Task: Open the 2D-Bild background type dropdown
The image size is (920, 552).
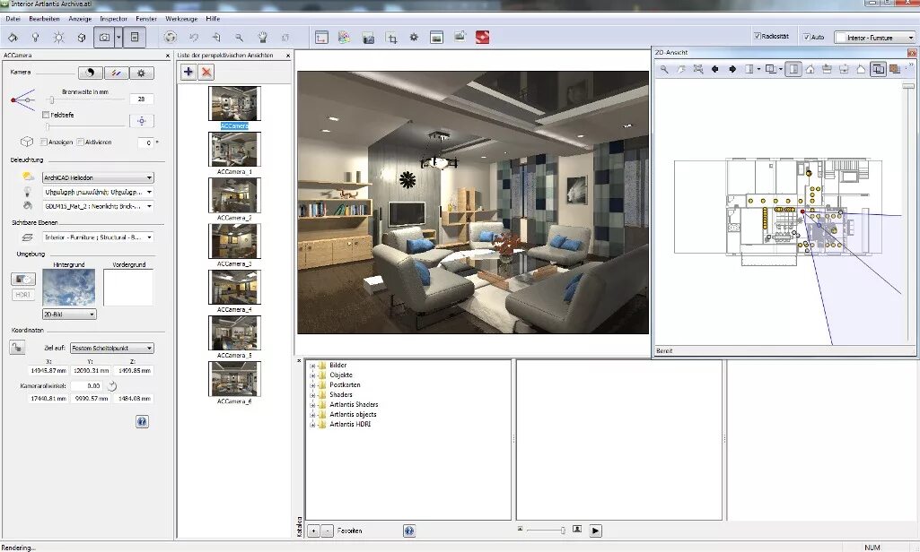Action: click(x=69, y=315)
